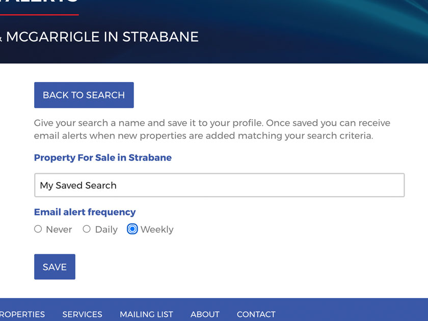Screen dimensions: 428x321
Task: Go to the CONTACT page
Action: point(256,314)
